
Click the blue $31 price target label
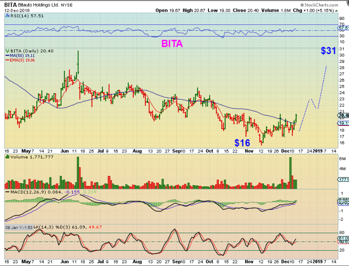[x=328, y=51]
